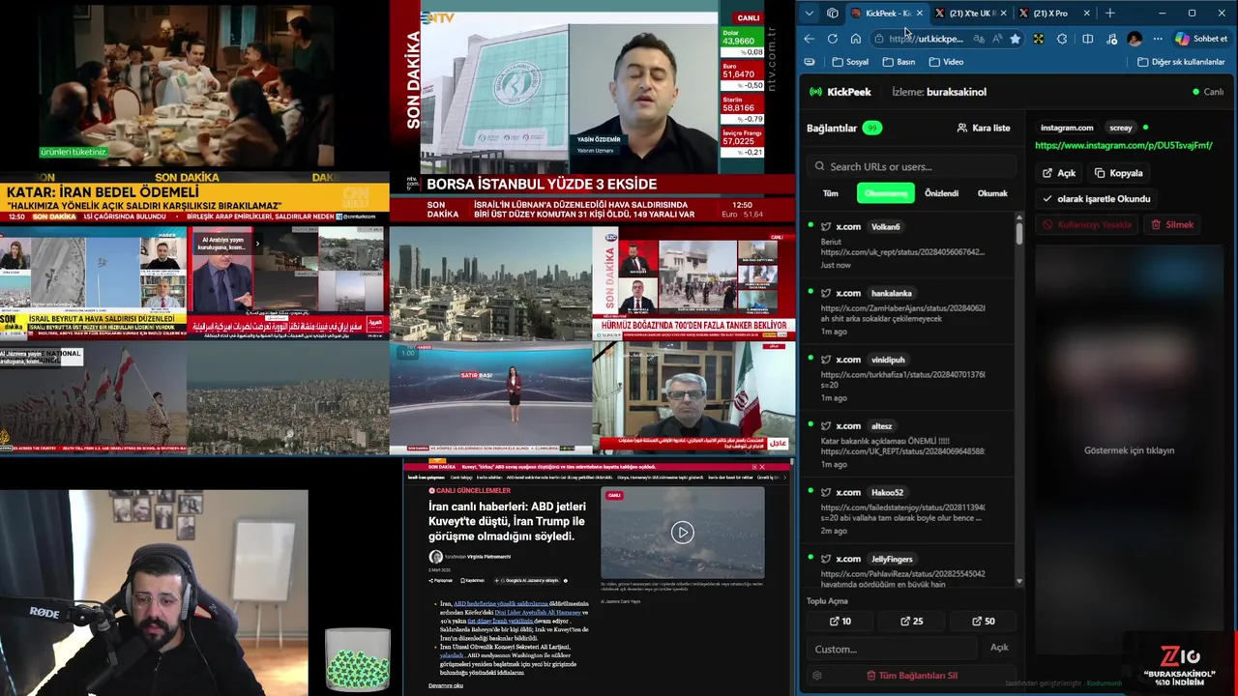
Task: Click Tüm Bağlantıları Sil
Action: click(x=912, y=676)
